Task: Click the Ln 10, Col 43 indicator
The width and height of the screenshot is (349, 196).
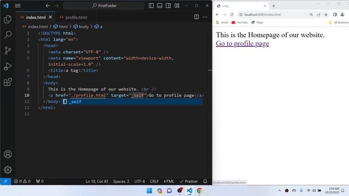Action: (97, 181)
